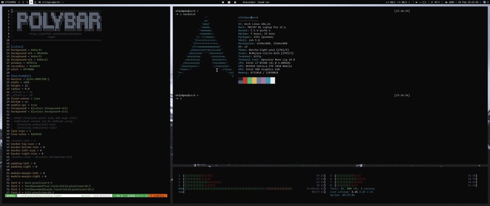
Task: Click the [colors] section header in vim
Action: (x=17, y=47)
